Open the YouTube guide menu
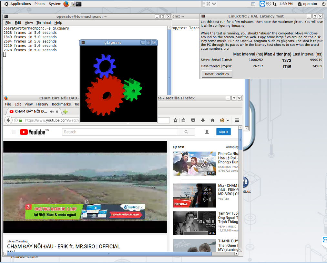Screen dimensions: 327x263 click(14, 132)
